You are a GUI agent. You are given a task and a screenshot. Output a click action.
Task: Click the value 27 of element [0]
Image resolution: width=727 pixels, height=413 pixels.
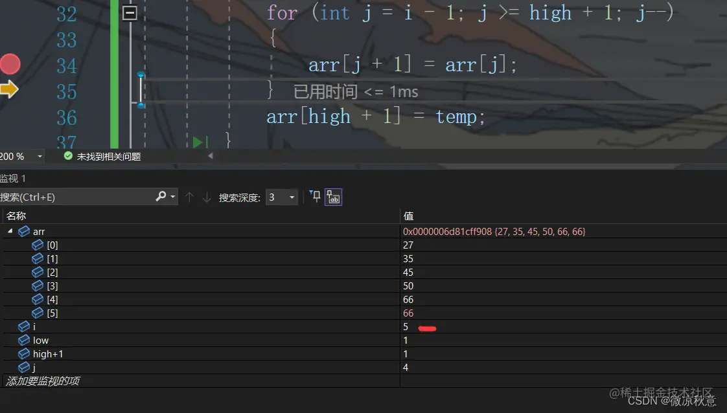point(408,245)
